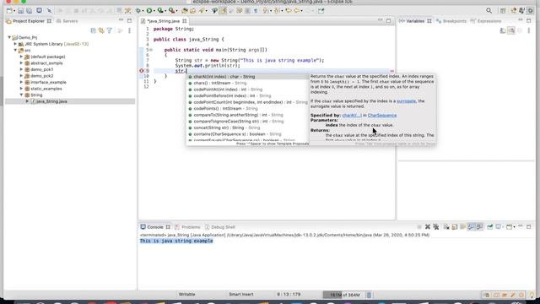Click the Coverage run toolbar icon
Image resolution: width=540 pixels, height=304 pixels.
click(x=160, y=11)
